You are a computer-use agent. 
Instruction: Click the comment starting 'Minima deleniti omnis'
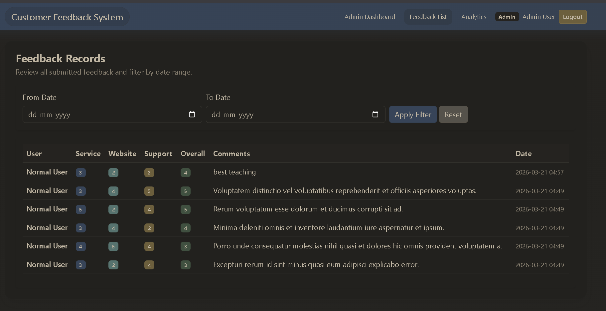coord(329,227)
